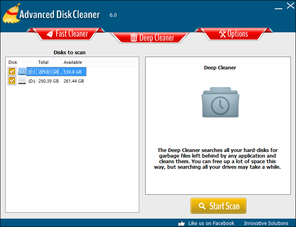Click the (D:) drive label
The height and width of the screenshot is (227, 296).
pos(32,81)
